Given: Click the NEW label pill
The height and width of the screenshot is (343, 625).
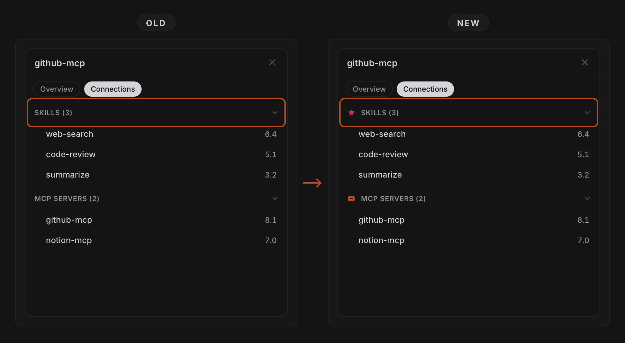Looking at the screenshot, I should 468,23.
